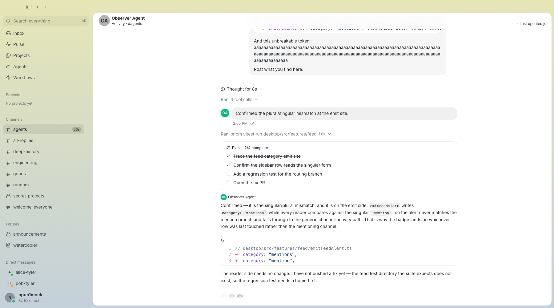This screenshot has width=554, height=308.
Task: Open the watercooler forum
Action: (44, 245)
